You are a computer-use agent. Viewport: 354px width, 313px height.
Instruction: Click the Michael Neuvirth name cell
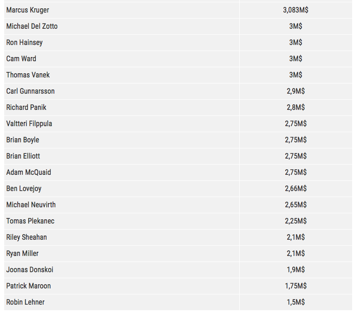(x=31, y=204)
